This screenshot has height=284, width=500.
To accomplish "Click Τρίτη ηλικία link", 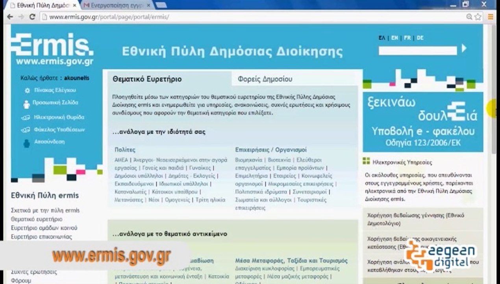I will click(x=210, y=200).
